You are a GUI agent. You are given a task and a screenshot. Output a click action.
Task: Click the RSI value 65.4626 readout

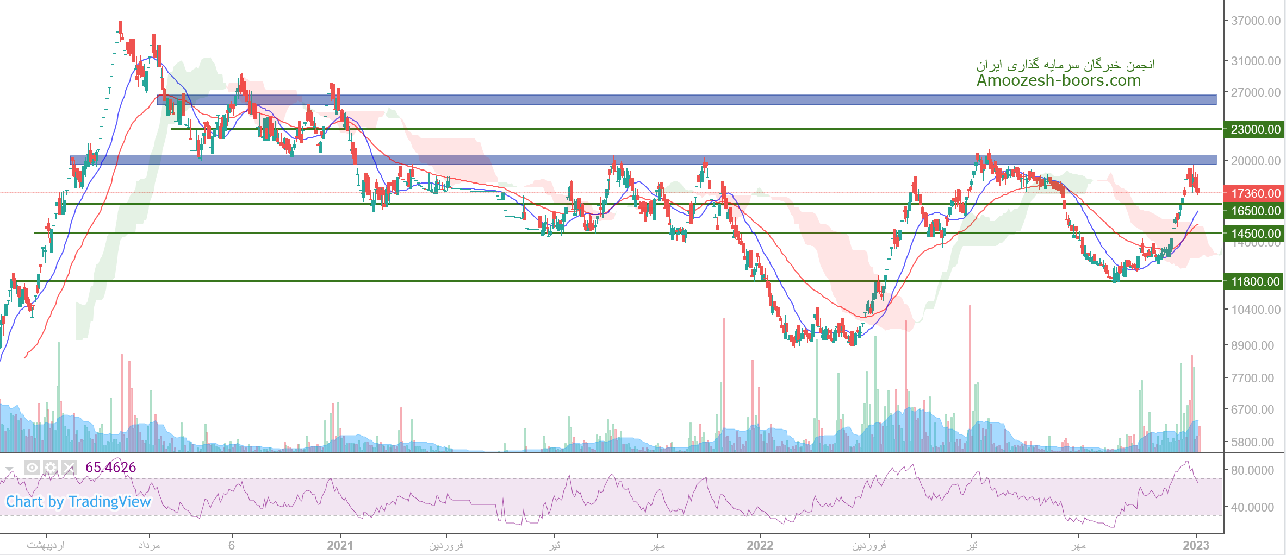pos(111,467)
